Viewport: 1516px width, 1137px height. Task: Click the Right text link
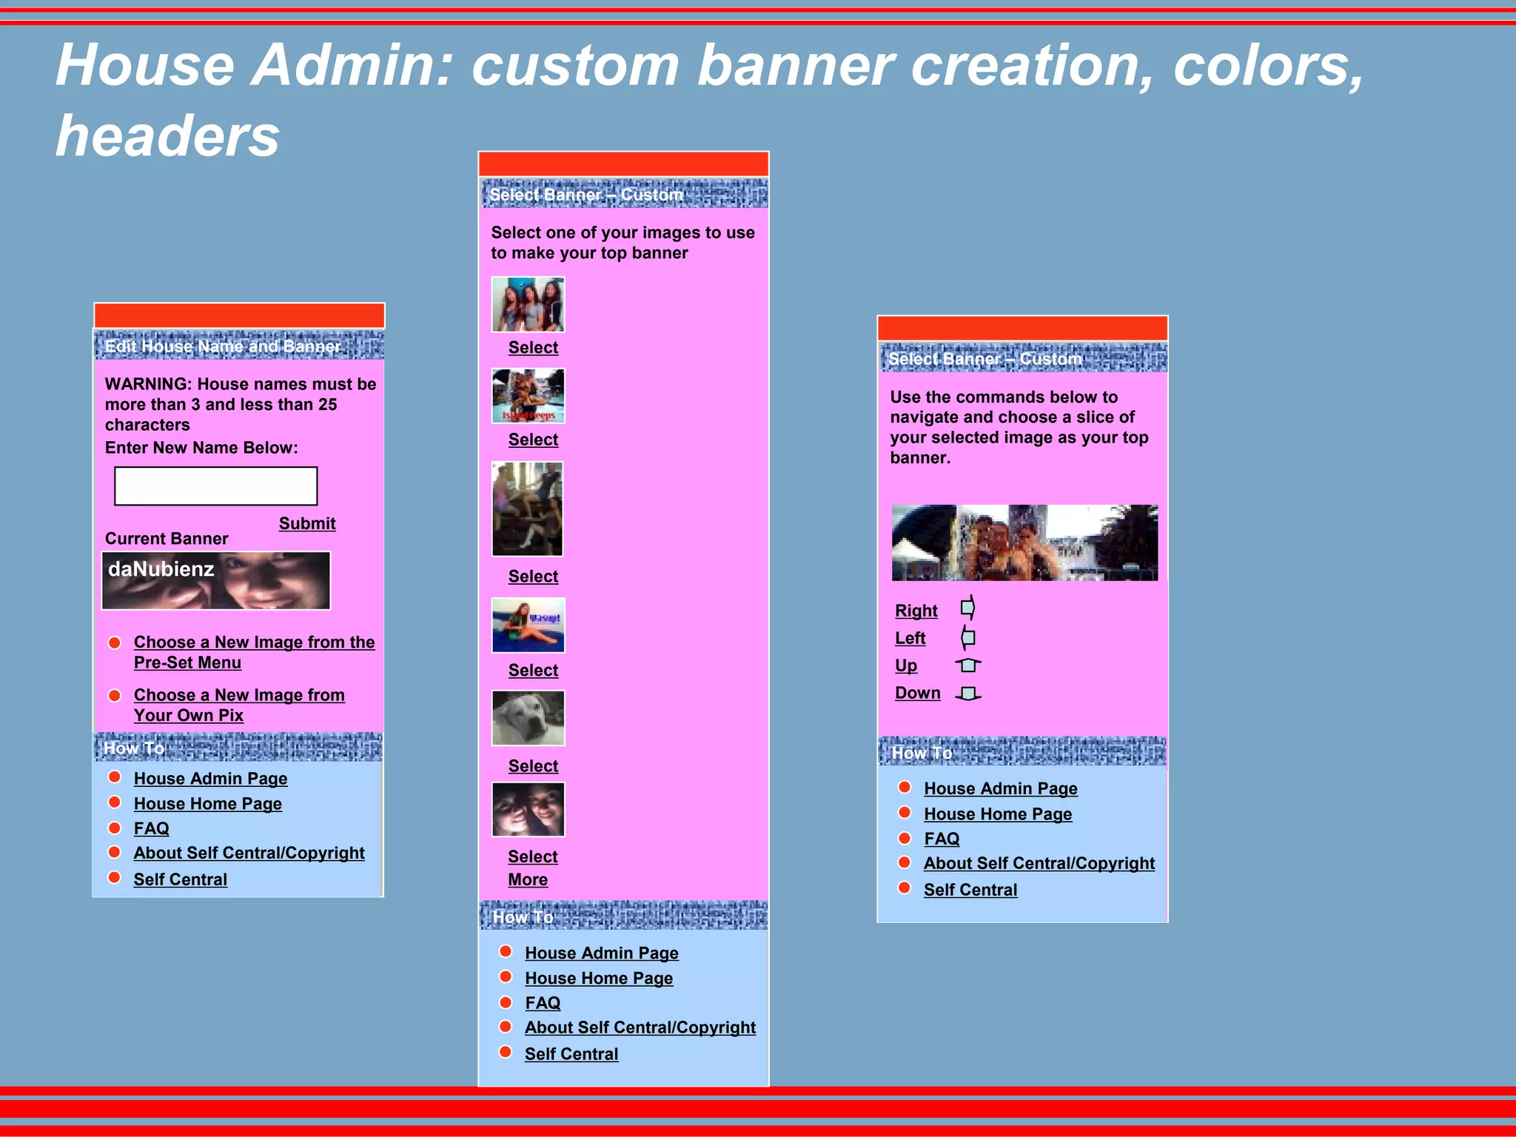pyautogui.click(x=916, y=611)
